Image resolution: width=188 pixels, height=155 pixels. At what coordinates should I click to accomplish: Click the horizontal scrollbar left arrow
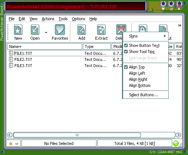tap(10, 135)
